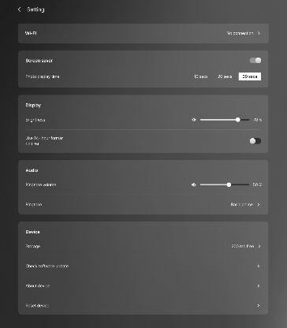This screenshot has width=287, height=328.
Task: Click on the Brightness slider track
Action: [225, 120]
